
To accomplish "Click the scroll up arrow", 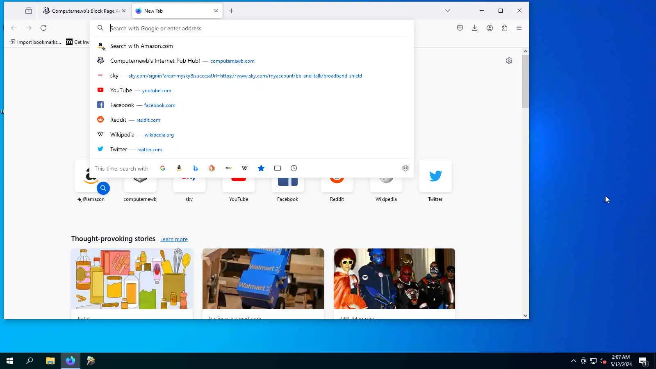I will (x=525, y=51).
